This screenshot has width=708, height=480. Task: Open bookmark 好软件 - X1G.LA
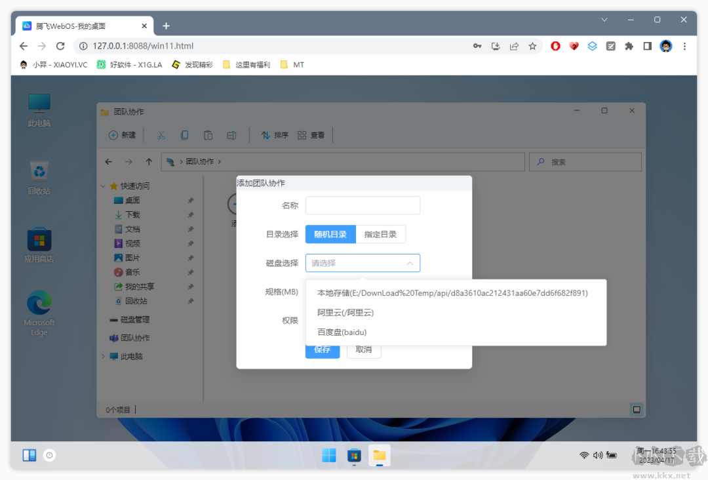[130, 64]
